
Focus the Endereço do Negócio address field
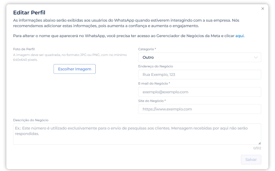[x=199, y=74]
